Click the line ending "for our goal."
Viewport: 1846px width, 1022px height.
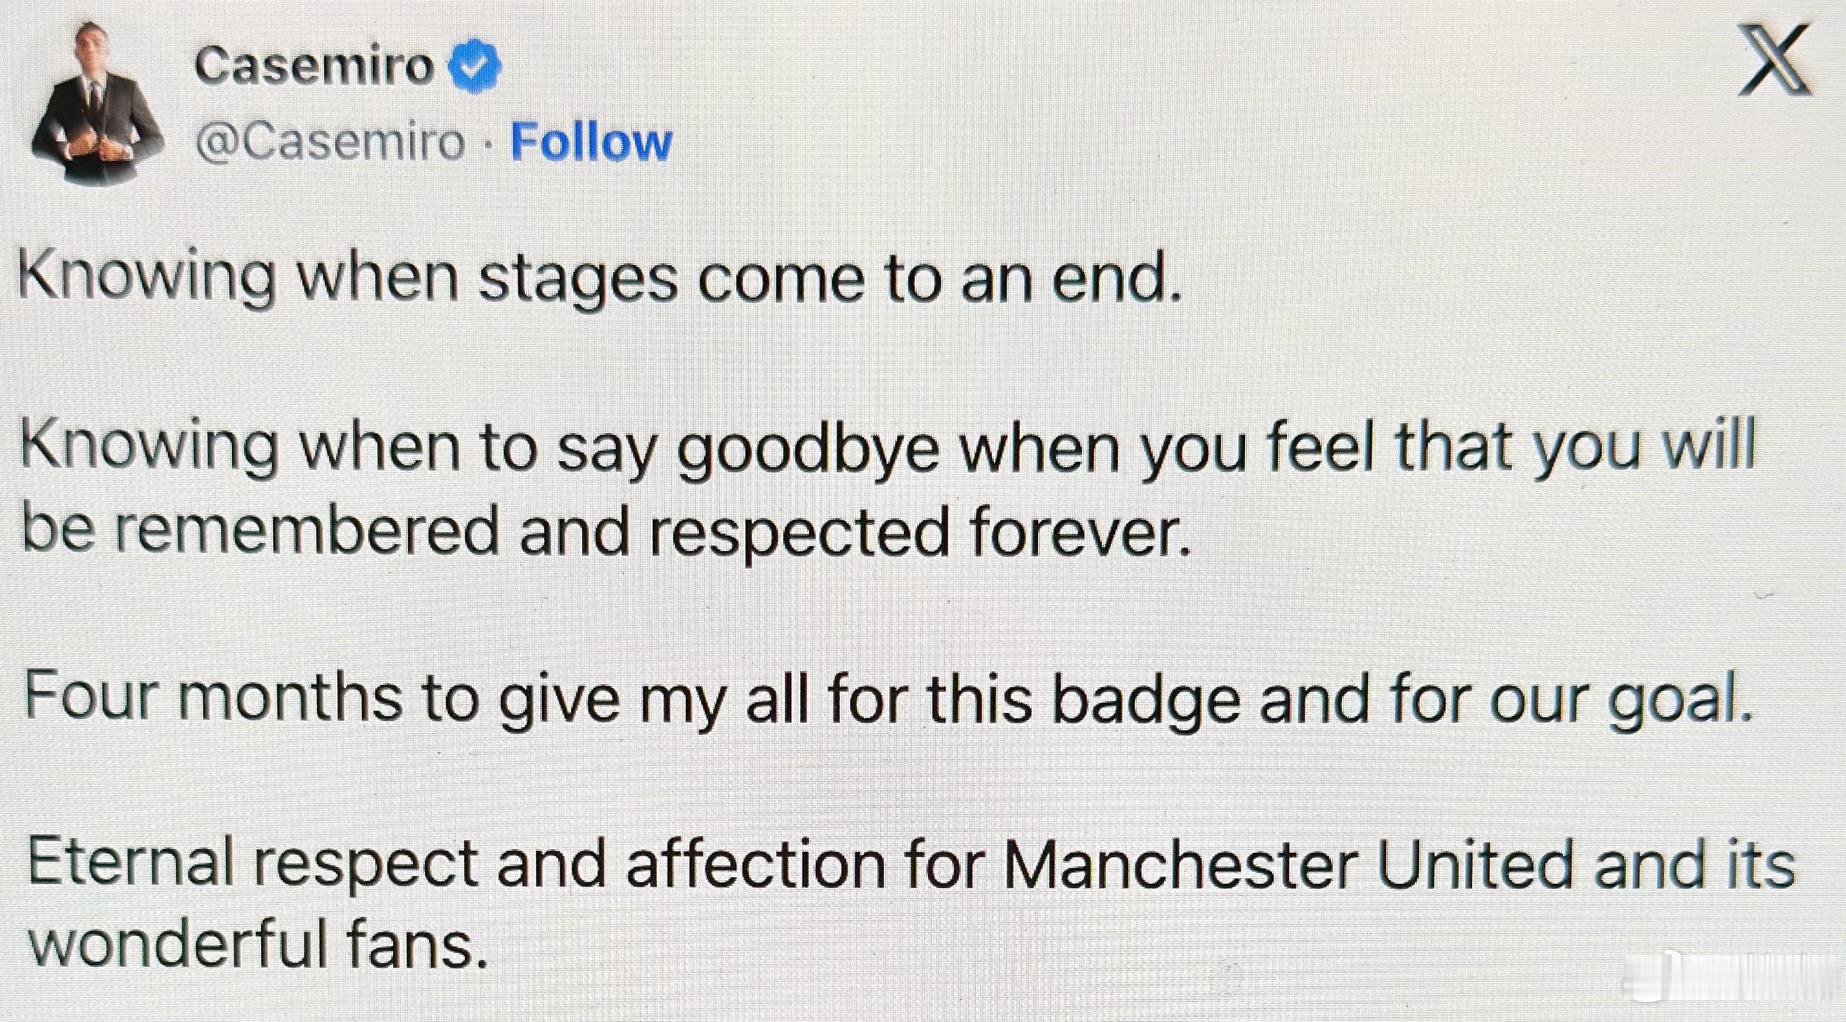[889, 699]
